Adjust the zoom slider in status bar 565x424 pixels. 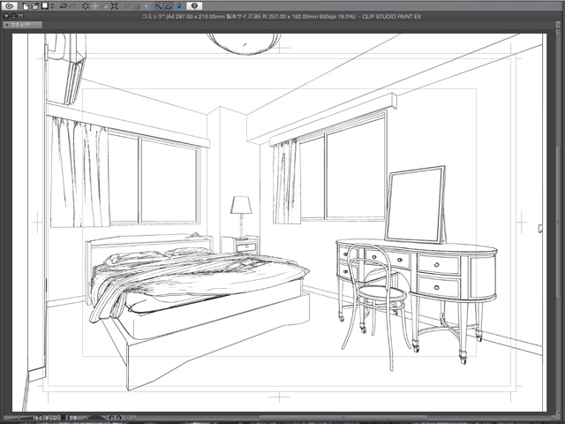[18, 418]
